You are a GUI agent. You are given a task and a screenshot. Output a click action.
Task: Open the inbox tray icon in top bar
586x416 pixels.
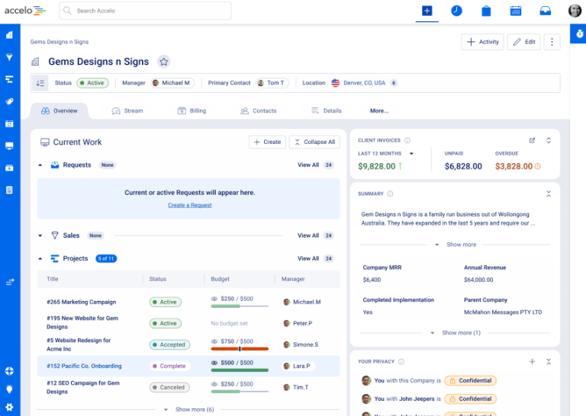[545, 11]
